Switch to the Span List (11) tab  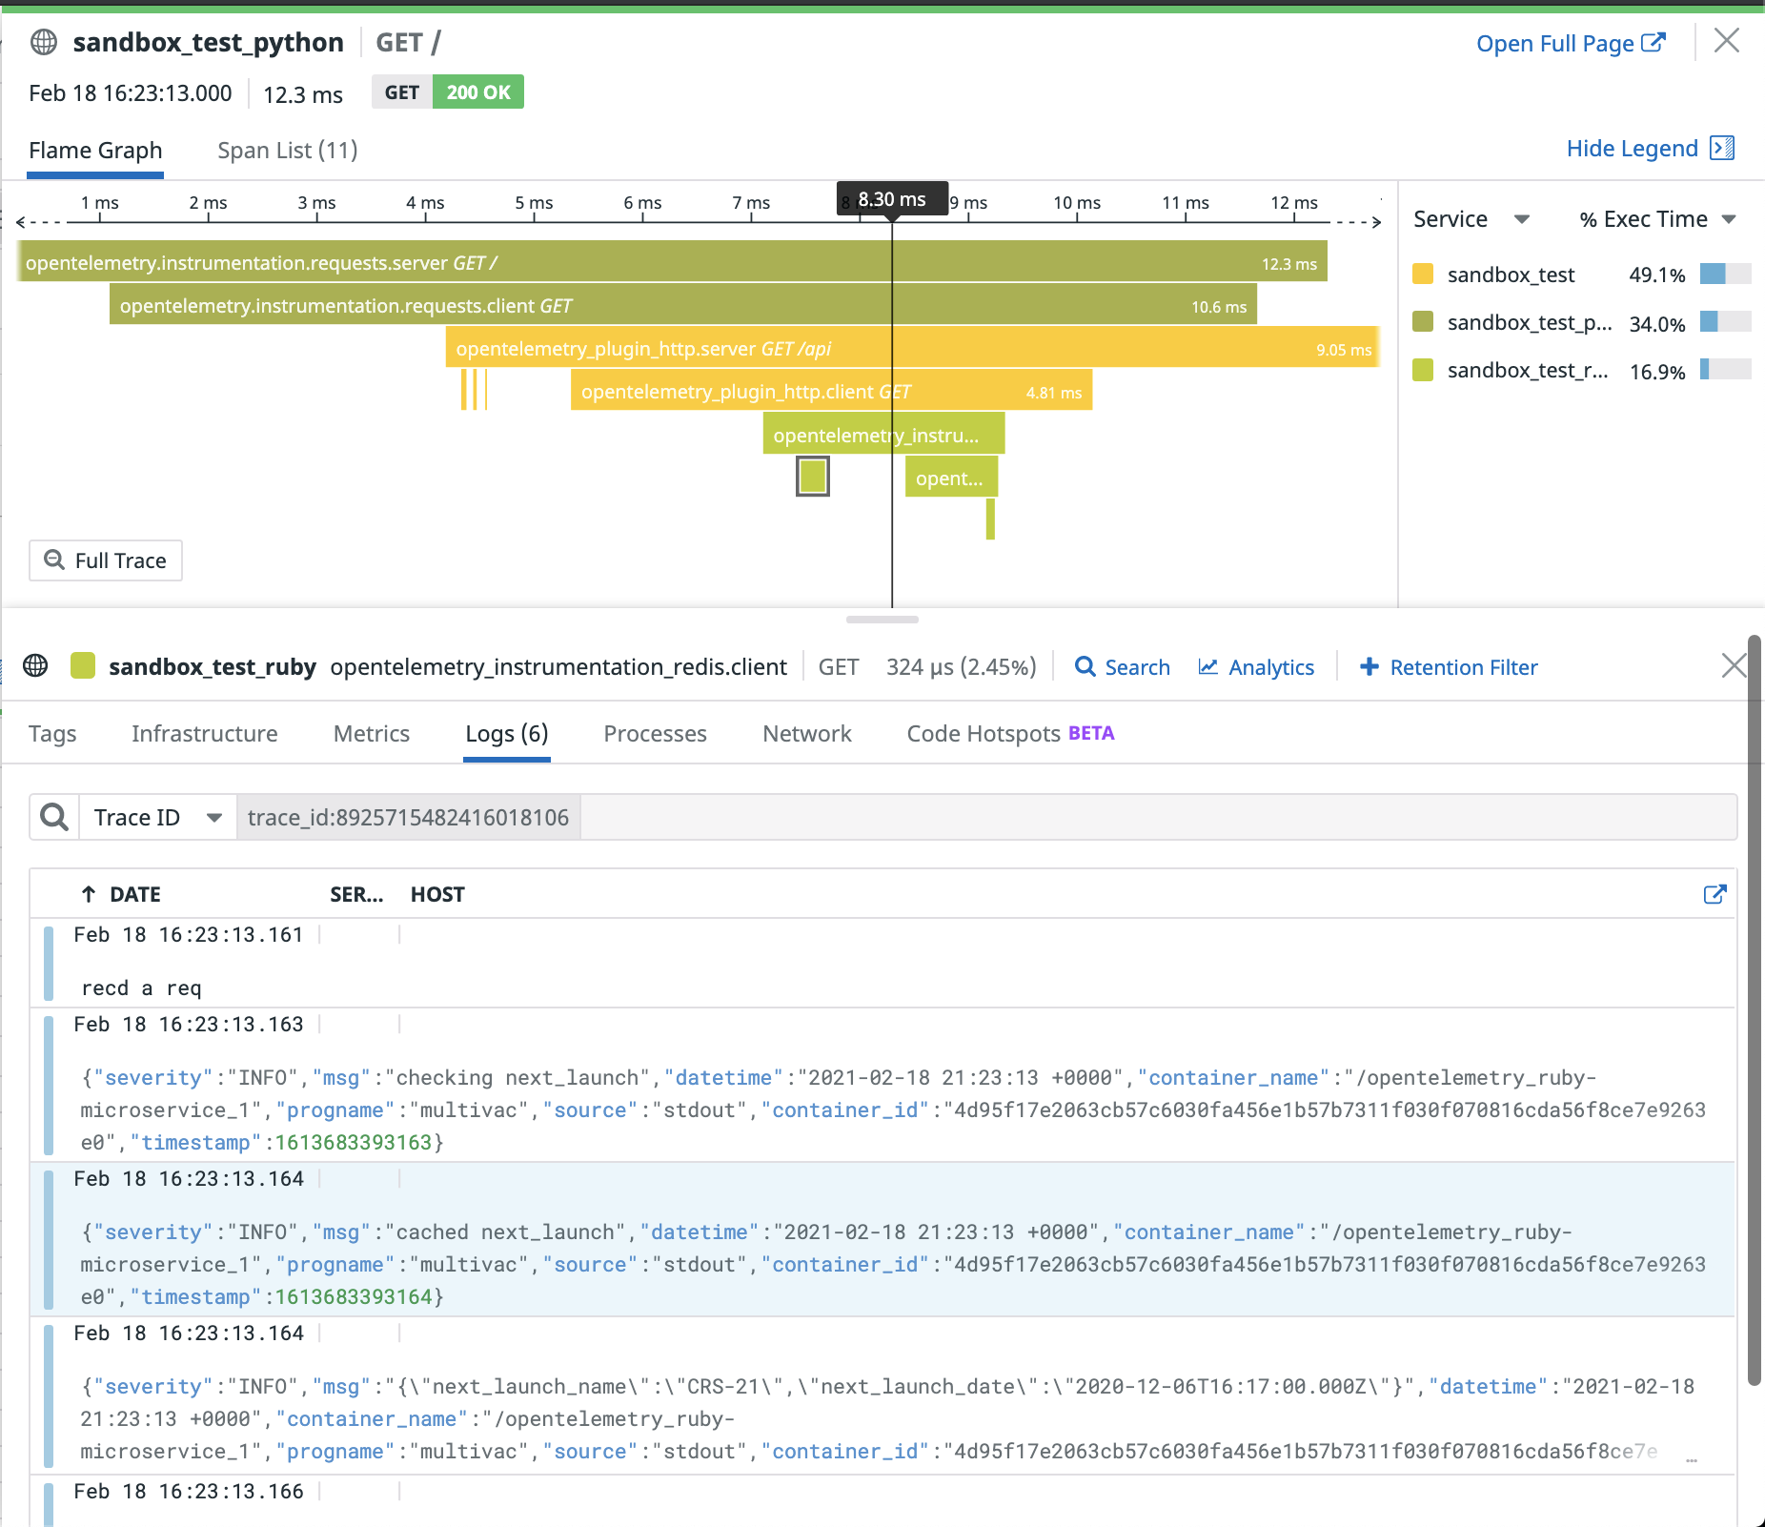pyautogui.click(x=287, y=151)
